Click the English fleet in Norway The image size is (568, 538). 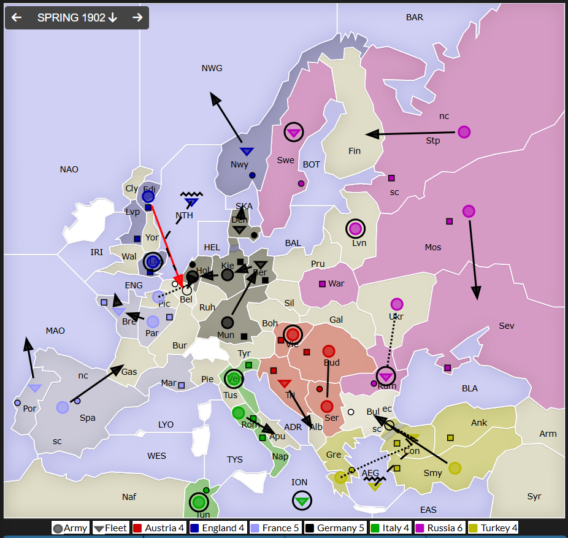pos(247,152)
